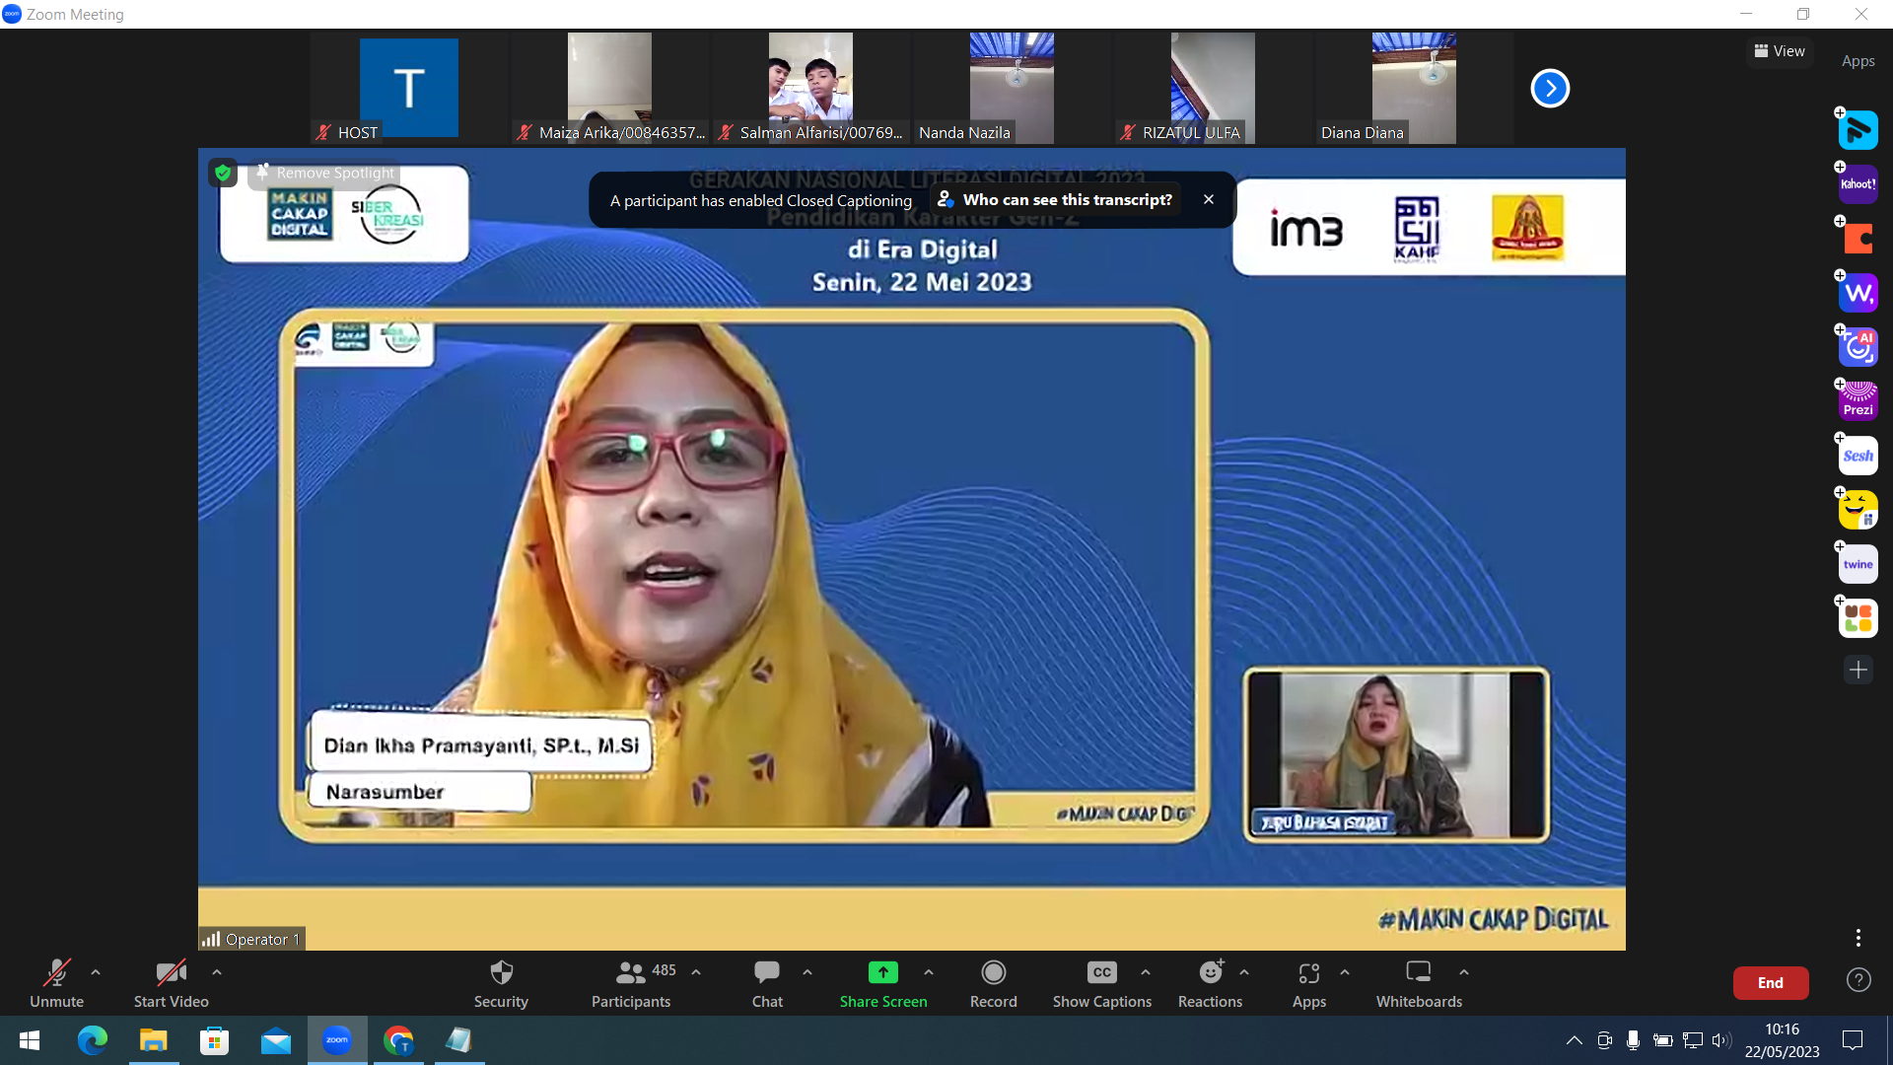Expand Chat options arrow
Image resolution: width=1893 pixels, height=1065 pixels.
(807, 972)
